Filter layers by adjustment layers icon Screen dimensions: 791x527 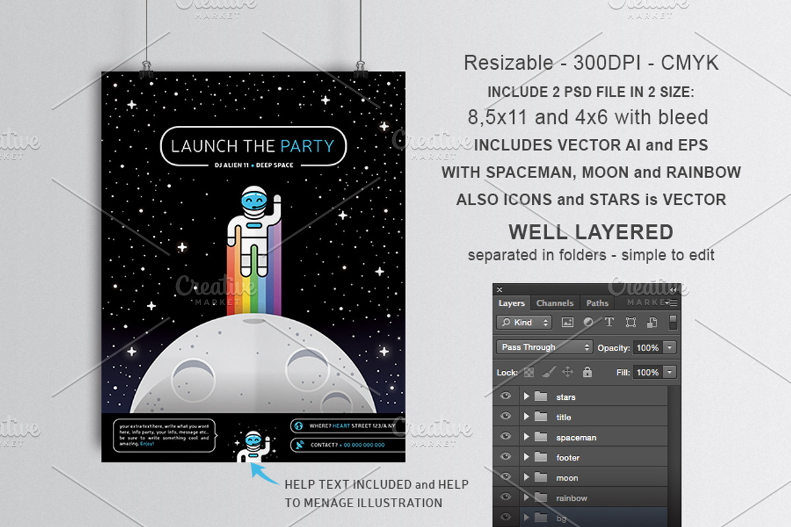click(588, 322)
